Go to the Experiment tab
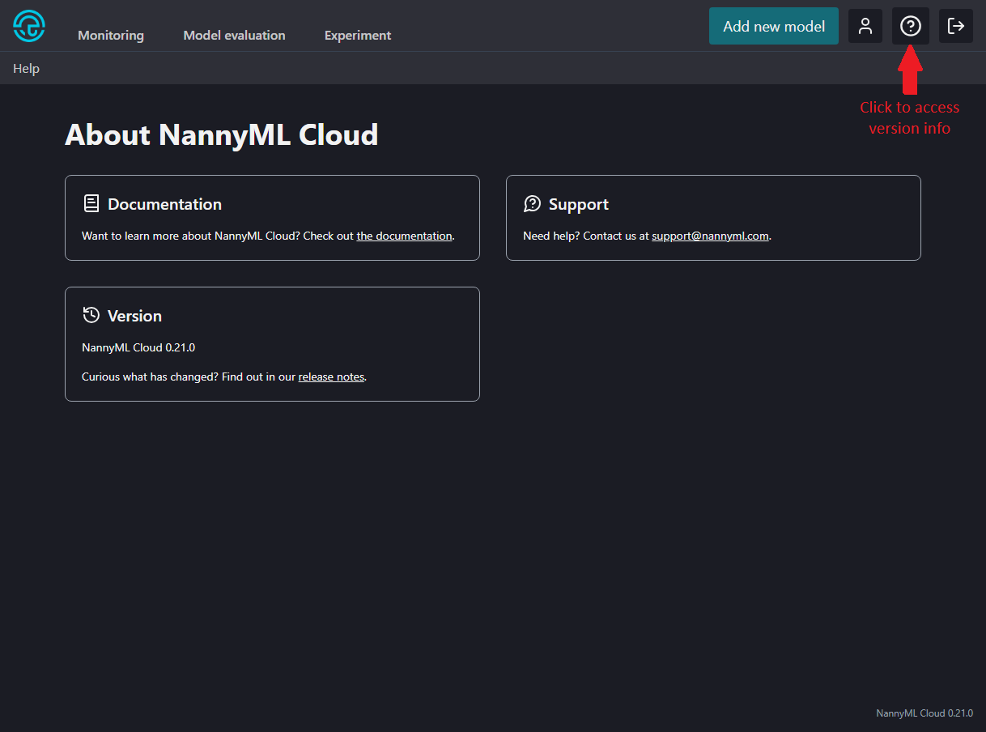Image resolution: width=986 pixels, height=732 pixels. [x=358, y=36]
